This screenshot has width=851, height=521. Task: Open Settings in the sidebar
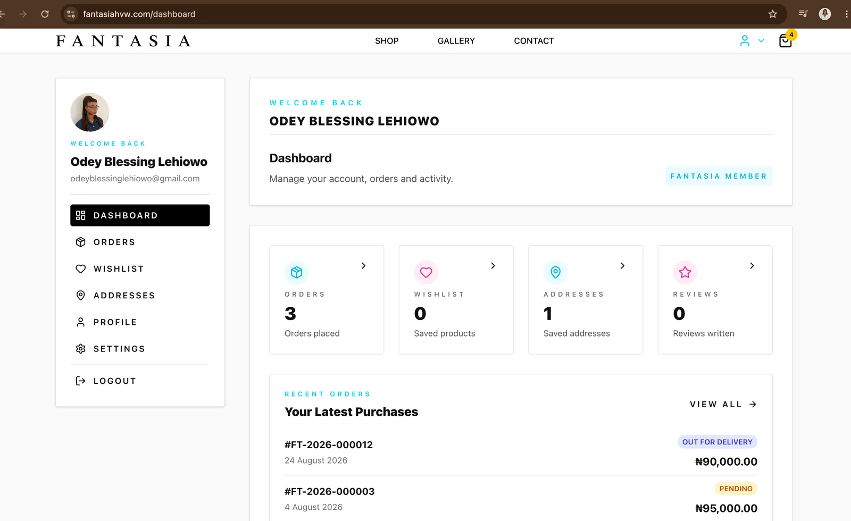click(x=140, y=349)
